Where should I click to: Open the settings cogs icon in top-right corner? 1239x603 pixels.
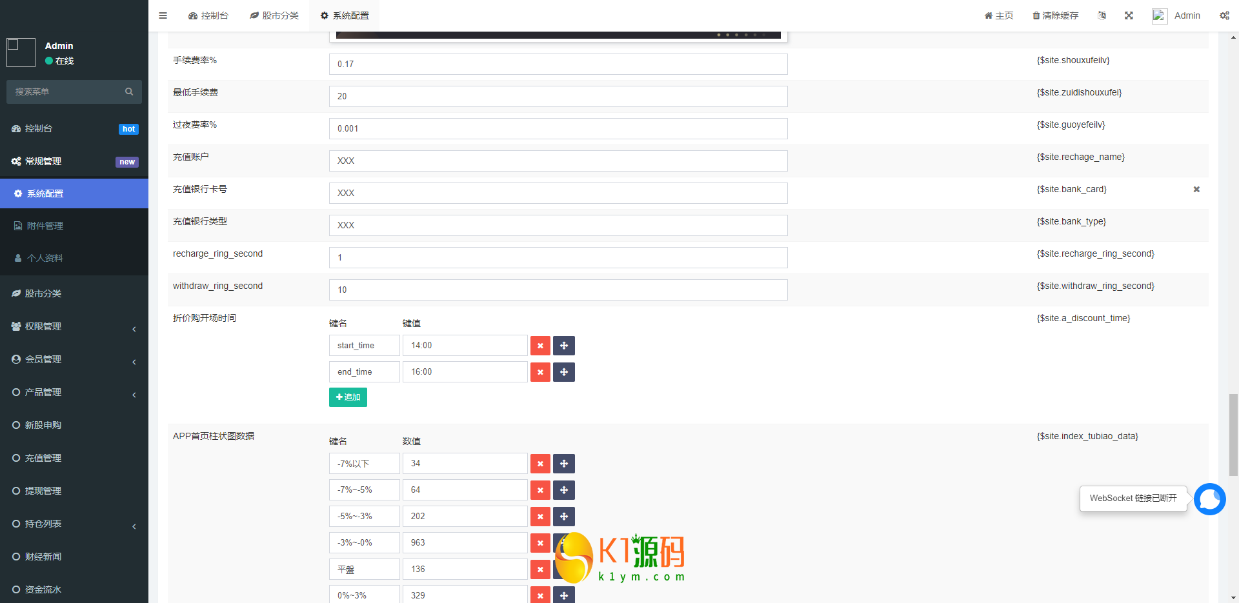(x=1224, y=15)
